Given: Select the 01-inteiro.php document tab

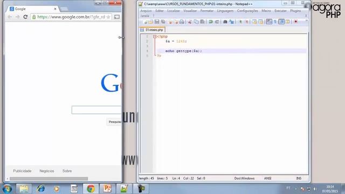Looking at the screenshot, I should click(152, 30).
